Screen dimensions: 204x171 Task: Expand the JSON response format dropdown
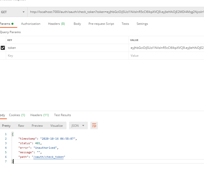tap(78, 125)
